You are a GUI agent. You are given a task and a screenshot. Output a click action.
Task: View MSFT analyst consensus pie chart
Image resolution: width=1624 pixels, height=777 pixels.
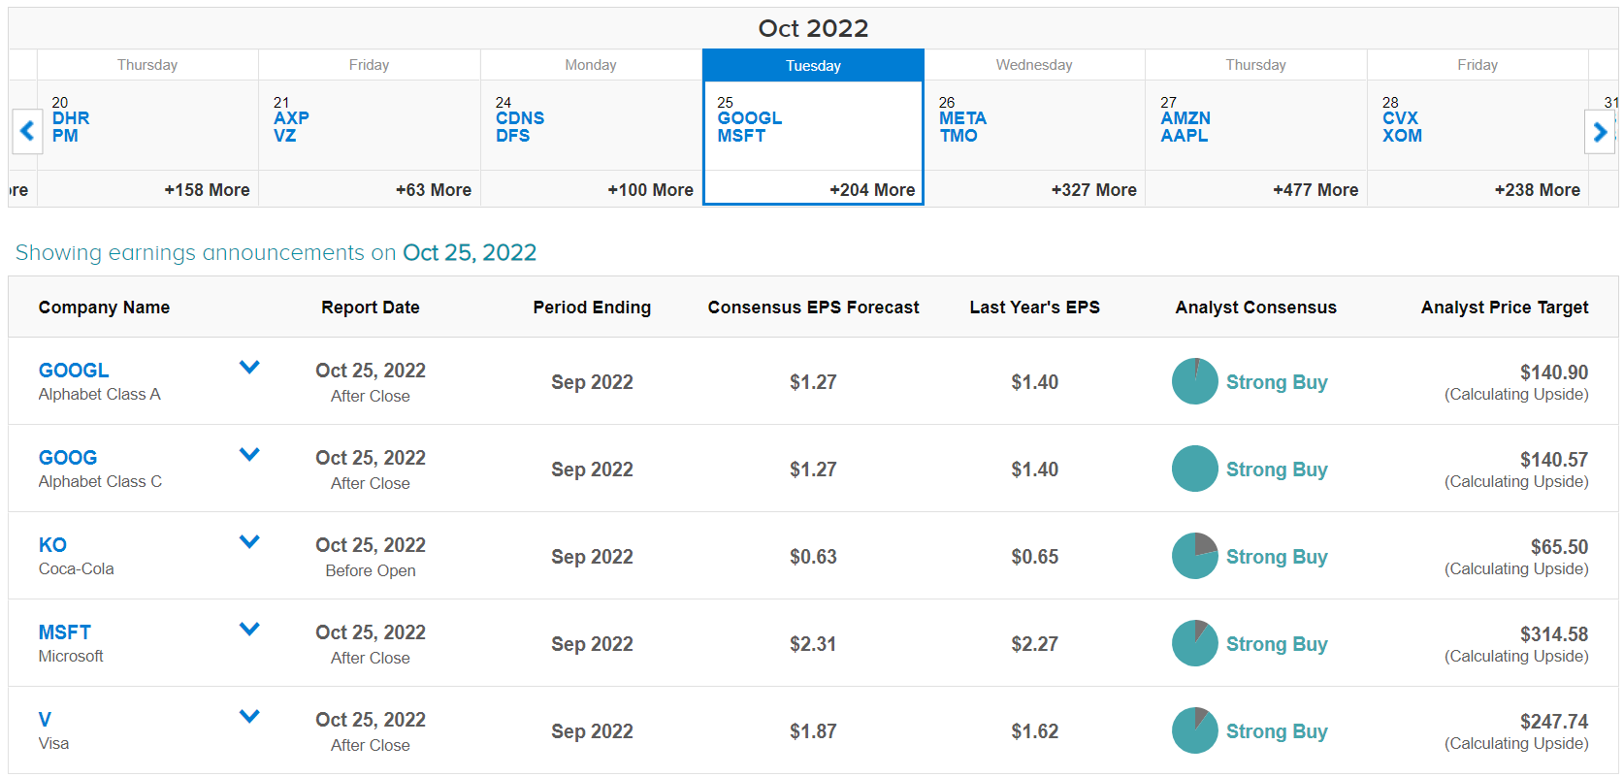pyautogui.click(x=1194, y=643)
